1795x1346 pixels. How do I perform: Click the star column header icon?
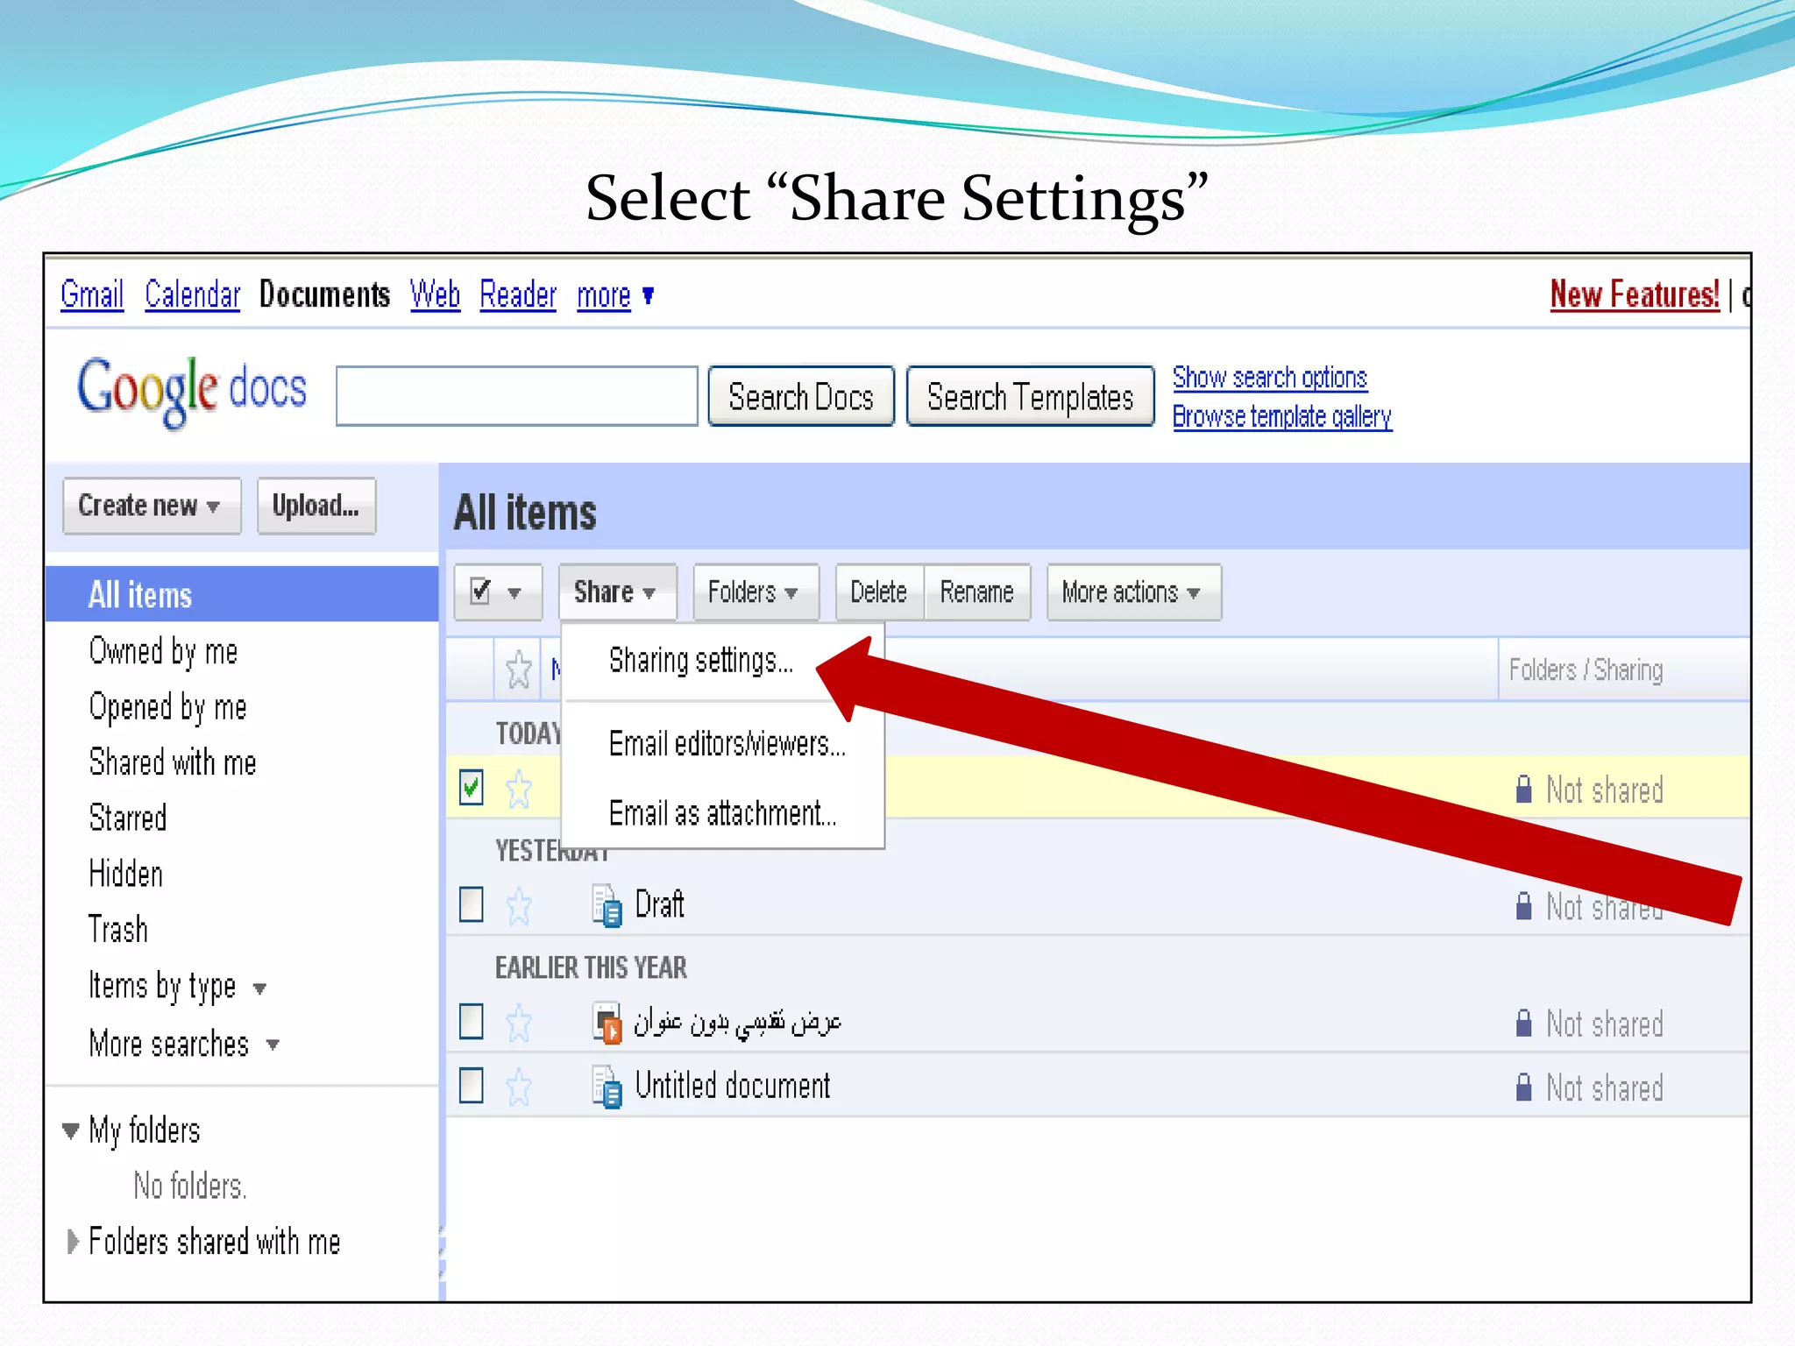pyautogui.click(x=519, y=669)
